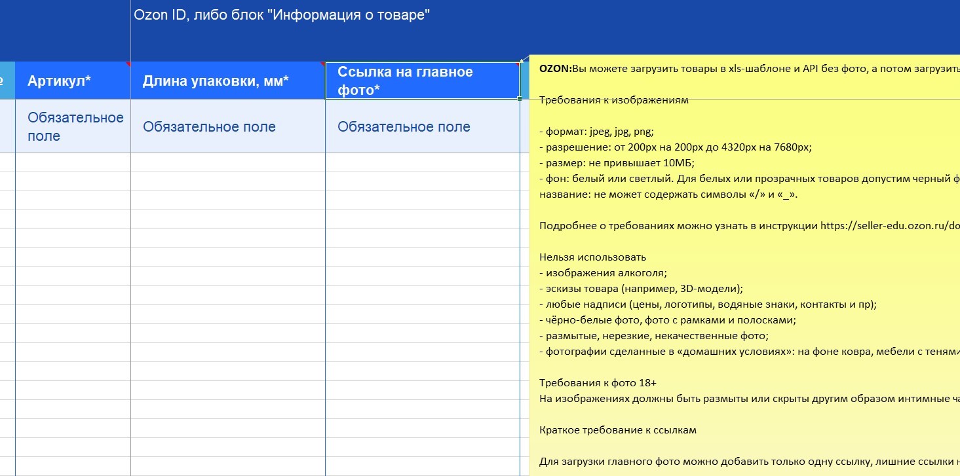Click the line '- фон: белый или светлый'

coord(750,179)
